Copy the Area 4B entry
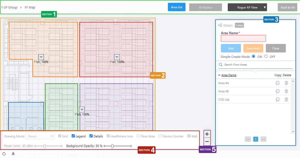This screenshot has height=158, width=300. (x=278, y=91)
